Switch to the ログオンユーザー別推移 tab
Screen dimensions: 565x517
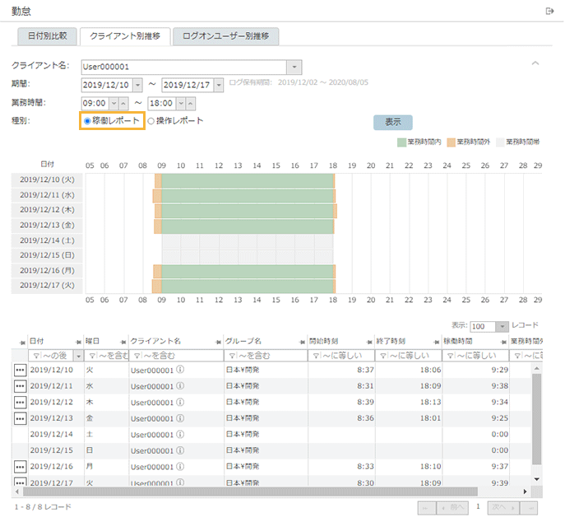(x=226, y=37)
